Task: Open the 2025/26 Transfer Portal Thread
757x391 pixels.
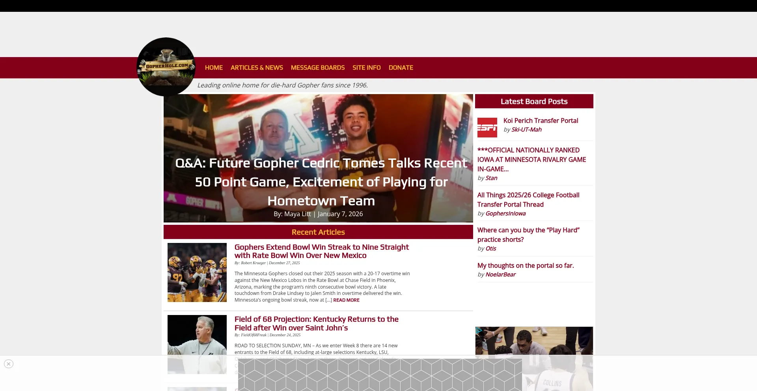Action: coord(528,200)
